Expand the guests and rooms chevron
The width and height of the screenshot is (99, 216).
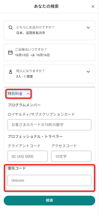(88, 72)
